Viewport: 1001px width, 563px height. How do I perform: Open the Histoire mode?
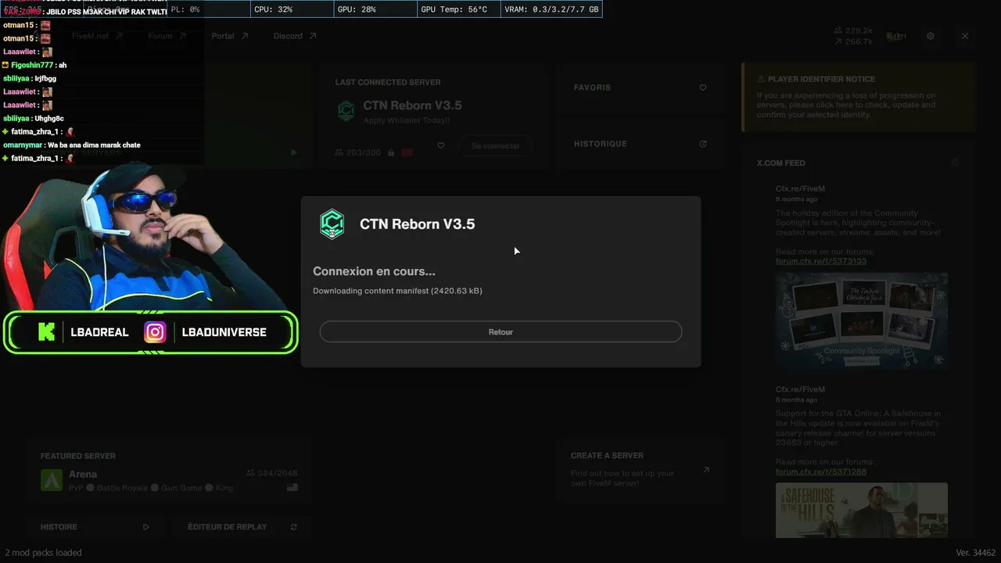coord(95,527)
